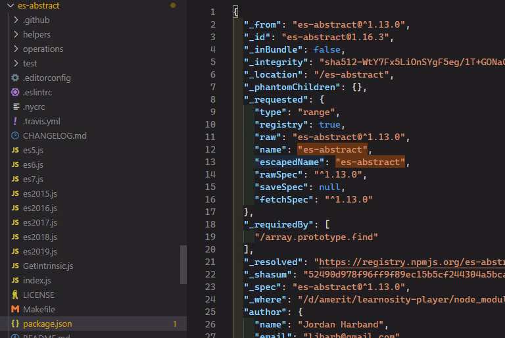Click the package.json braces icon
The width and height of the screenshot is (505, 338).
[x=15, y=324]
